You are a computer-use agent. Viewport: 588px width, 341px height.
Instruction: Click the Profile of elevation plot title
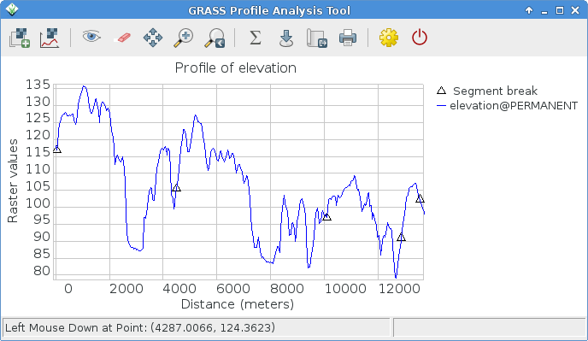tap(236, 68)
